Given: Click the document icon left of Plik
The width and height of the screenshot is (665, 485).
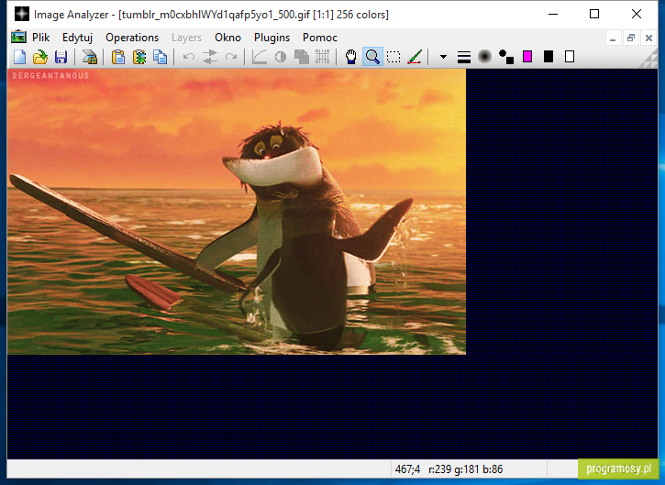Looking at the screenshot, I should click(x=18, y=38).
